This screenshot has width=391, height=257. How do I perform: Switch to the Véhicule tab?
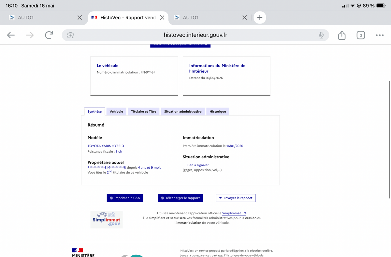pyautogui.click(x=116, y=112)
